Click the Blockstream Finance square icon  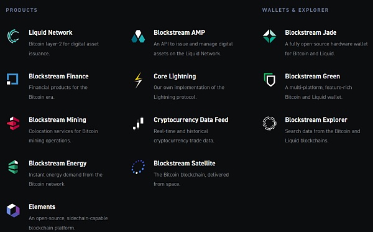(12, 79)
